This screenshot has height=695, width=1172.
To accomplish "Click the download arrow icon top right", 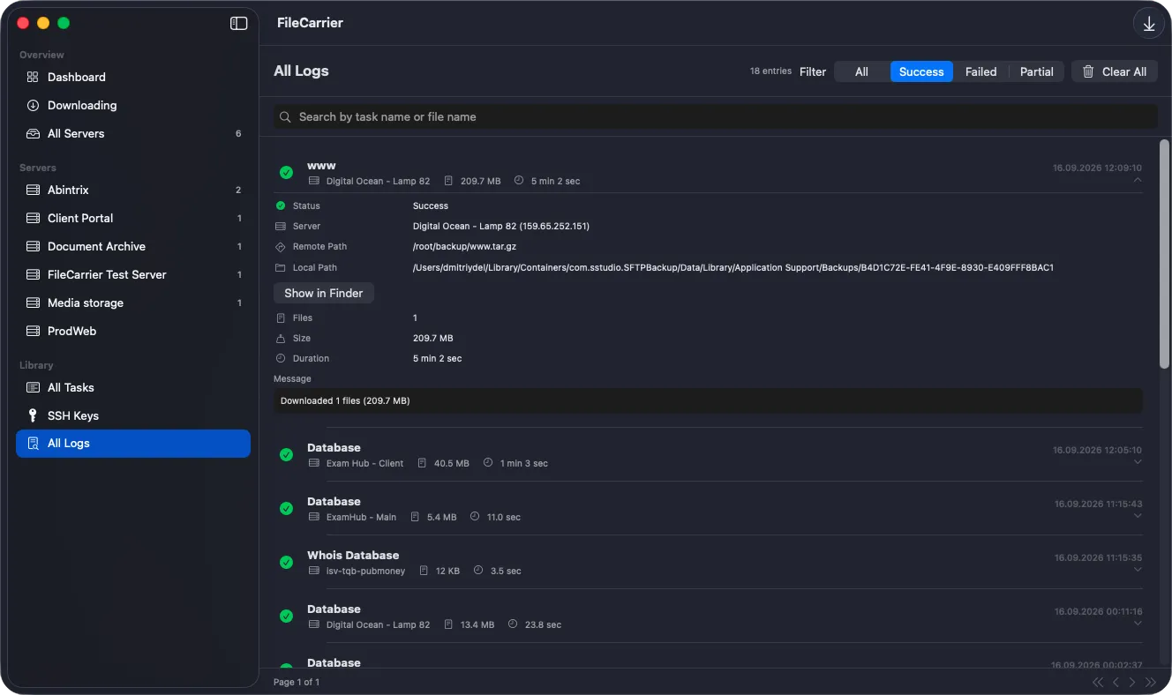I will tap(1149, 24).
